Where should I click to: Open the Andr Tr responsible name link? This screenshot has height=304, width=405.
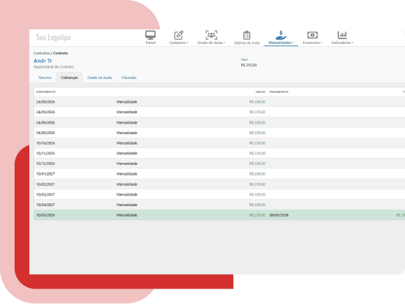43,61
